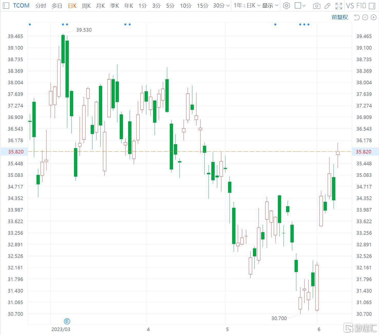The width and height of the screenshot is (379, 335).
Task: Click the TCOM ticker symbol
Action: [x=21, y=5]
